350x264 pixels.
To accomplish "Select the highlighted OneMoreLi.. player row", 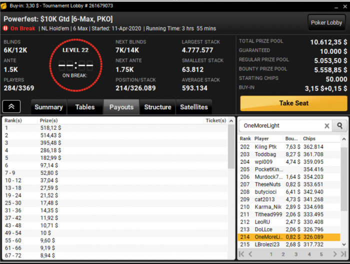I will (x=289, y=237).
